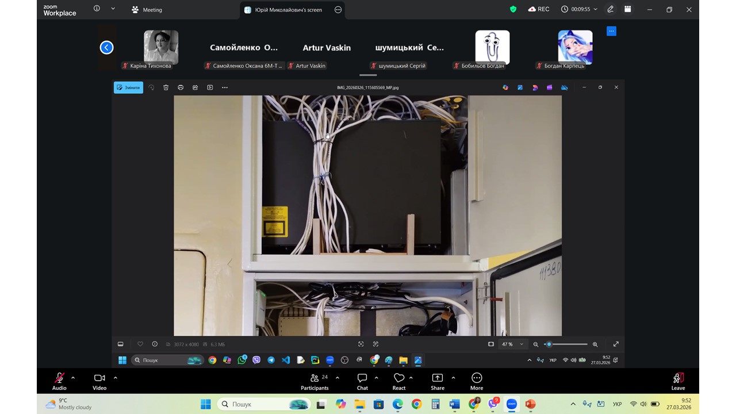Expand the Chat options caret
The image size is (736, 414).
pos(377,378)
